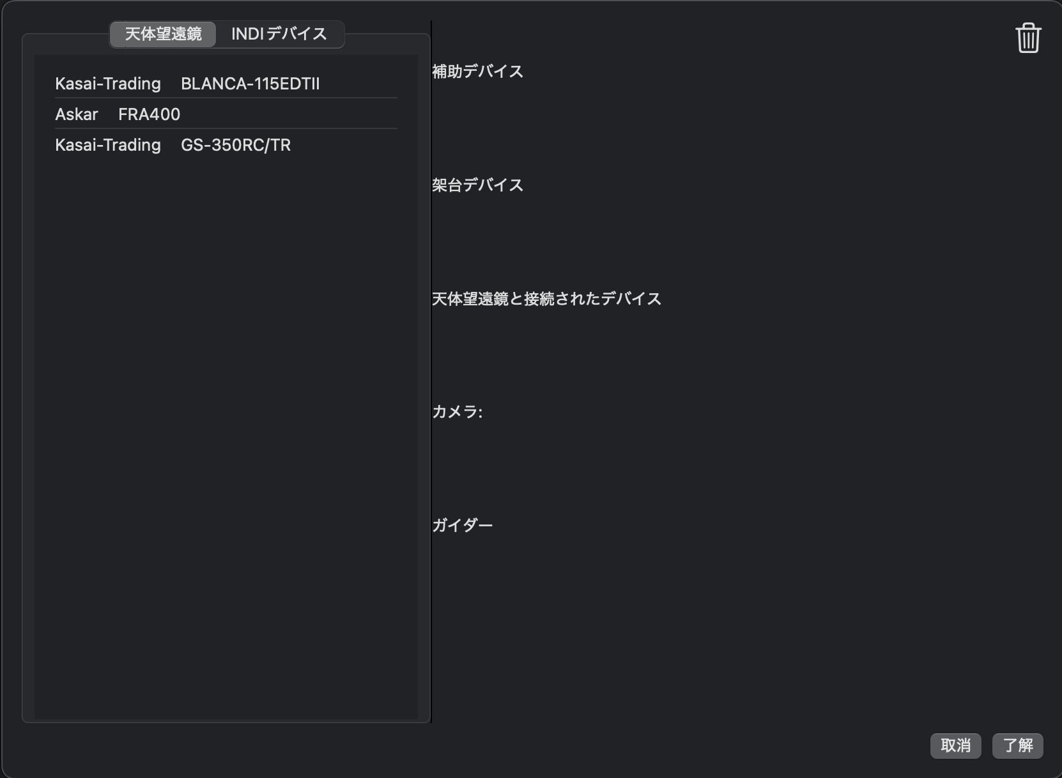
Task: Click the 補助デバイス label
Action: [x=478, y=72]
